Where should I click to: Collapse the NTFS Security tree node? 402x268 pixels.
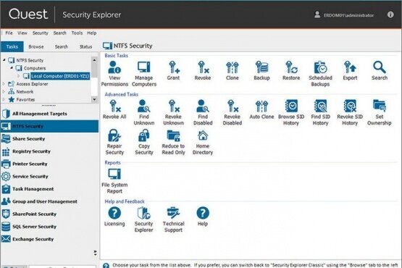tap(4, 60)
